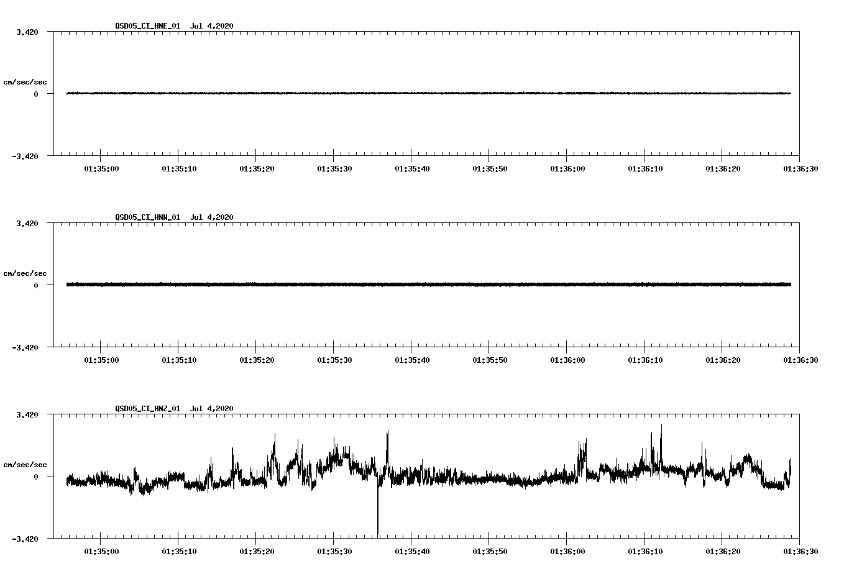The height and width of the screenshot is (574, 844).
Task: Click the 01:35:20 time label under HNZ plot
Action: pos(257,551)
